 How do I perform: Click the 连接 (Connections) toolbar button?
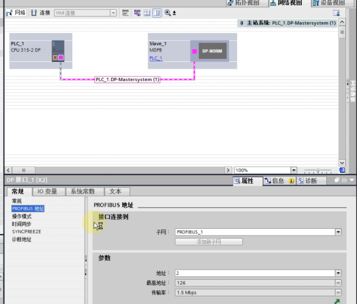click(40, 13)
